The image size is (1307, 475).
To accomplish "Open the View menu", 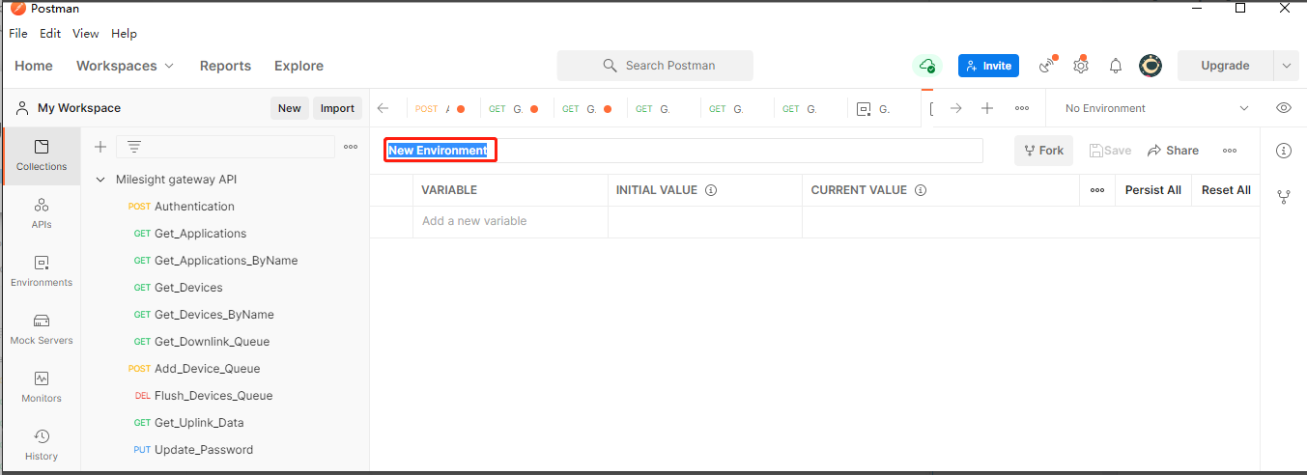I will tap(86, 33).
